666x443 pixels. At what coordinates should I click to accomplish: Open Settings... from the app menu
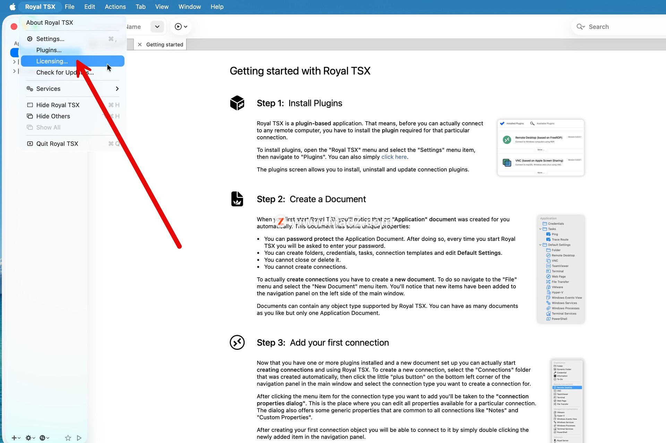pyautogui.click(x=50, y=39)
